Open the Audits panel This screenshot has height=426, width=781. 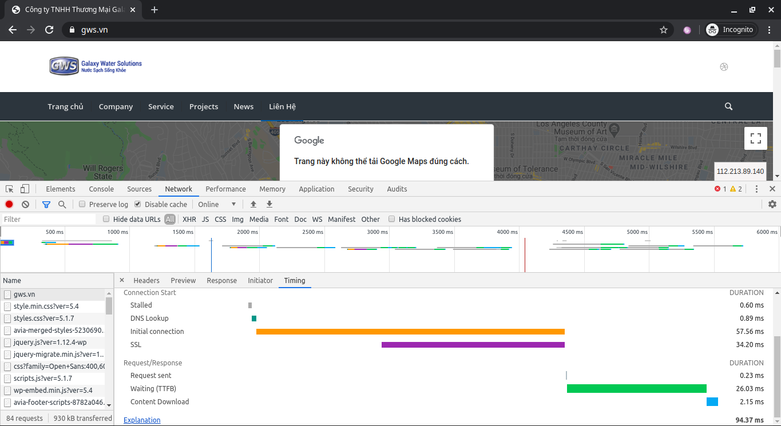397,189
